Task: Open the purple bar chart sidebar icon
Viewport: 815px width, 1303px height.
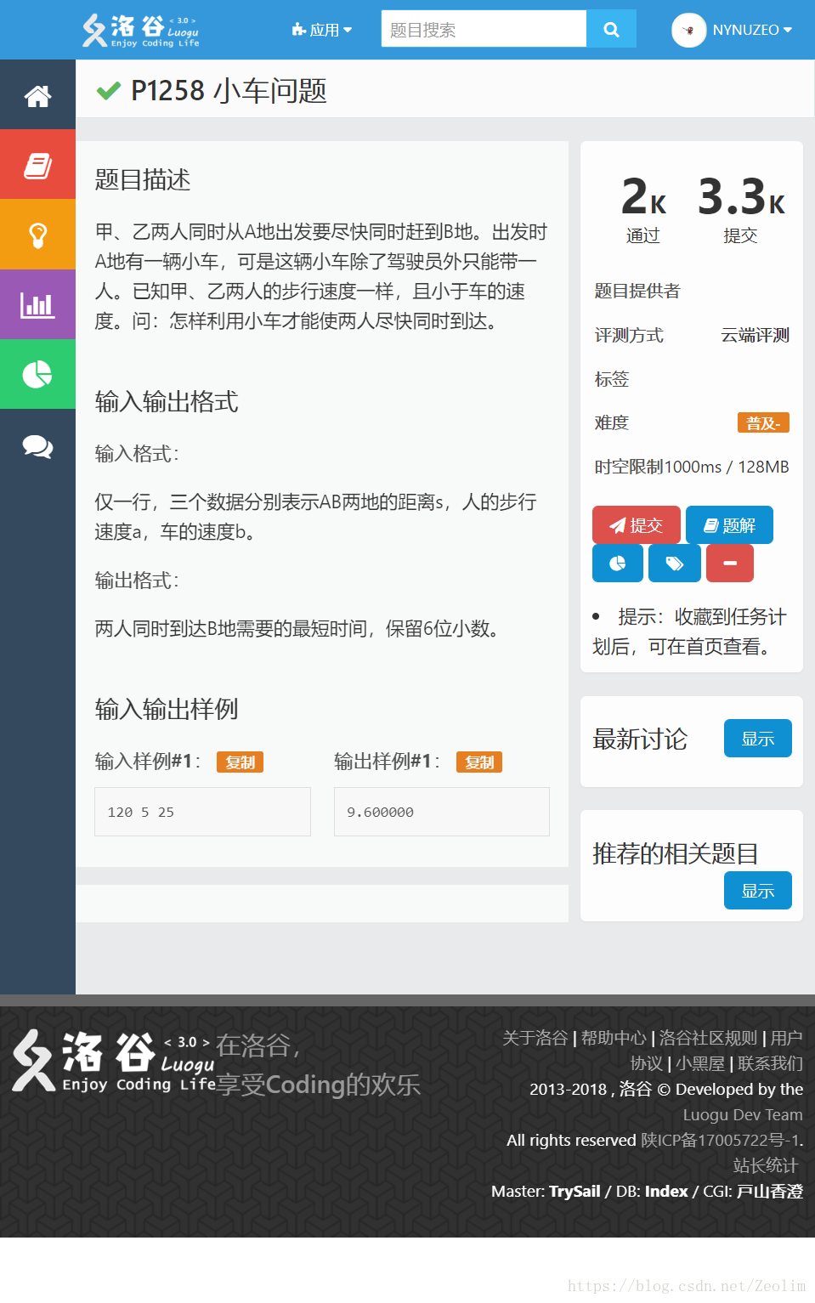Action: point(37,304)
